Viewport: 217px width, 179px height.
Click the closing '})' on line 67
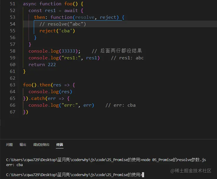tap(26, 112)
